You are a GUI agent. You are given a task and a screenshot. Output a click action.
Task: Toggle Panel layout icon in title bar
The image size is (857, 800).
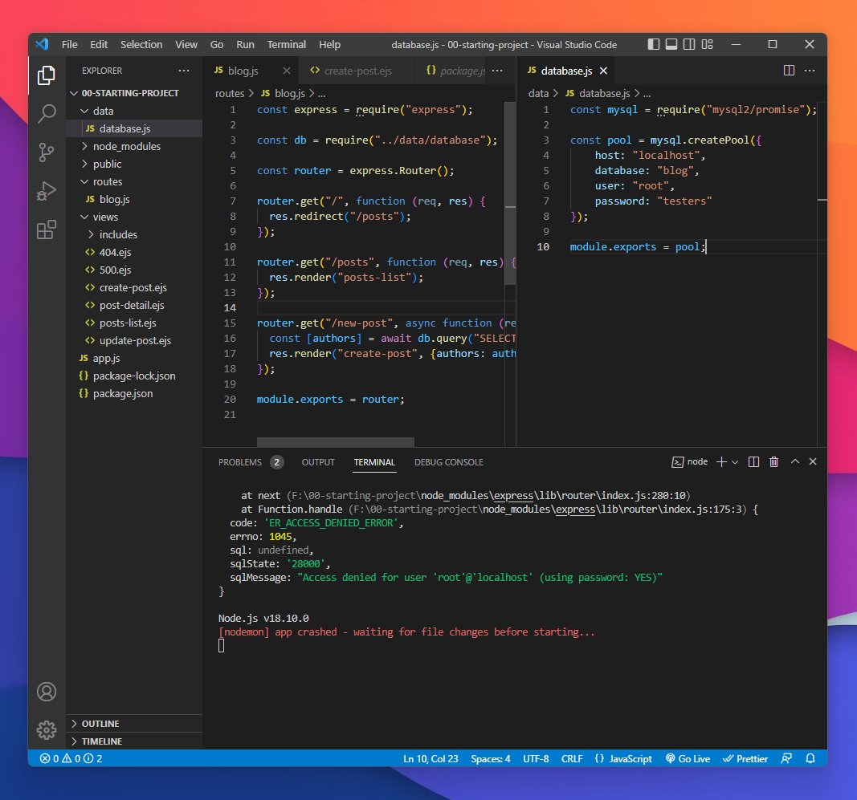pos(671,44)
